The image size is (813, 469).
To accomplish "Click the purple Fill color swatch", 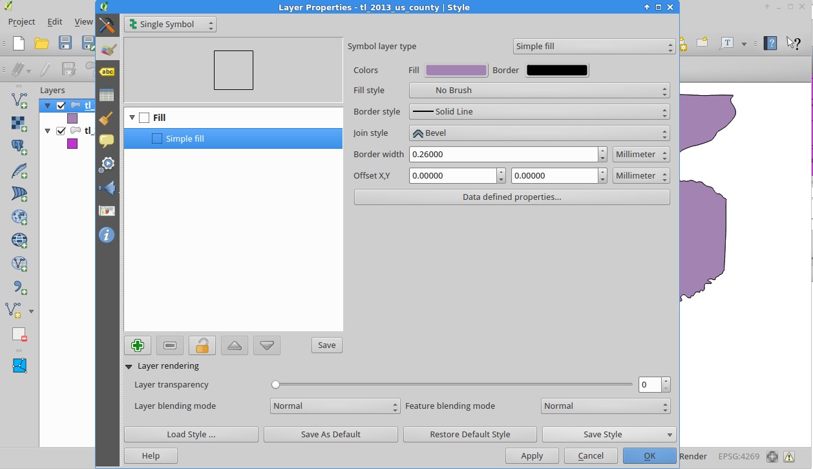I will click(x=456, y=71).
